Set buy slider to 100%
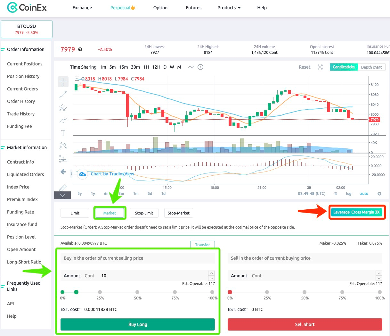The width and height of the screenshot is (390, 336). pyautogui.click(x=212, y=292)
